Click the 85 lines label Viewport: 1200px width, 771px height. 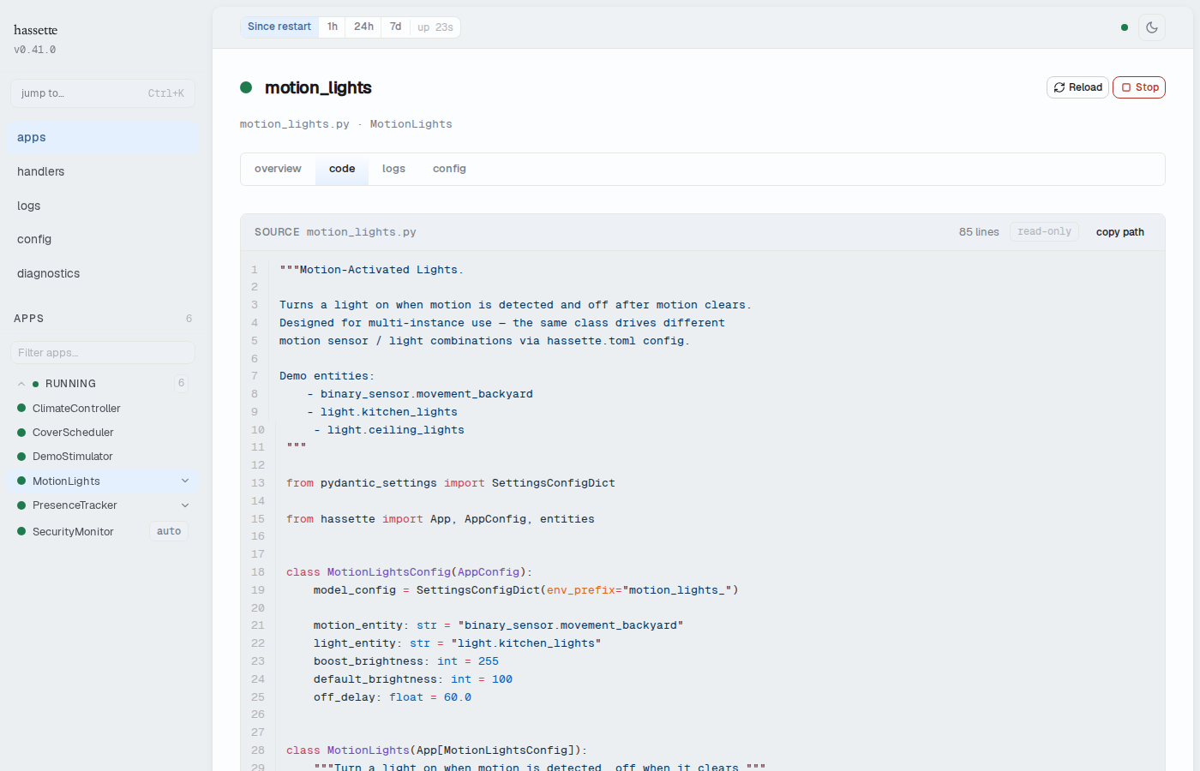[x=979, y=232]
